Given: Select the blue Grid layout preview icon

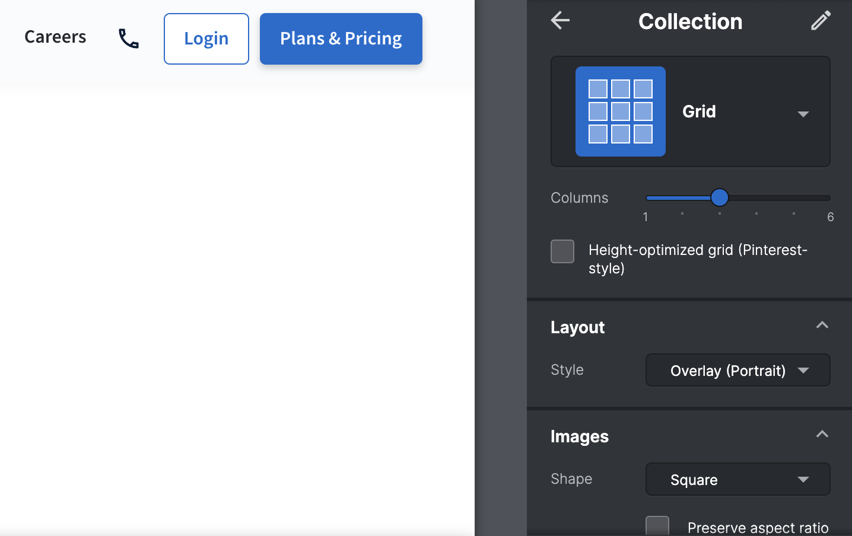Looking at the screenshot, I should coord(619,111).
